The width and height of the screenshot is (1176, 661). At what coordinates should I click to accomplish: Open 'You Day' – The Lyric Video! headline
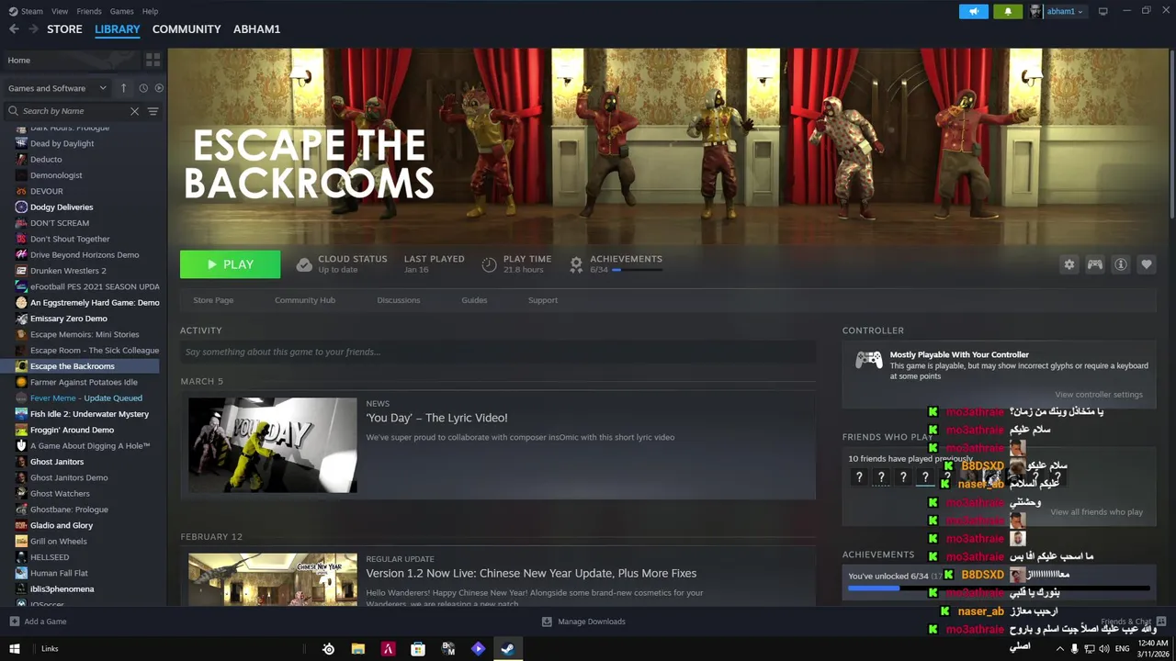[436, 418]
